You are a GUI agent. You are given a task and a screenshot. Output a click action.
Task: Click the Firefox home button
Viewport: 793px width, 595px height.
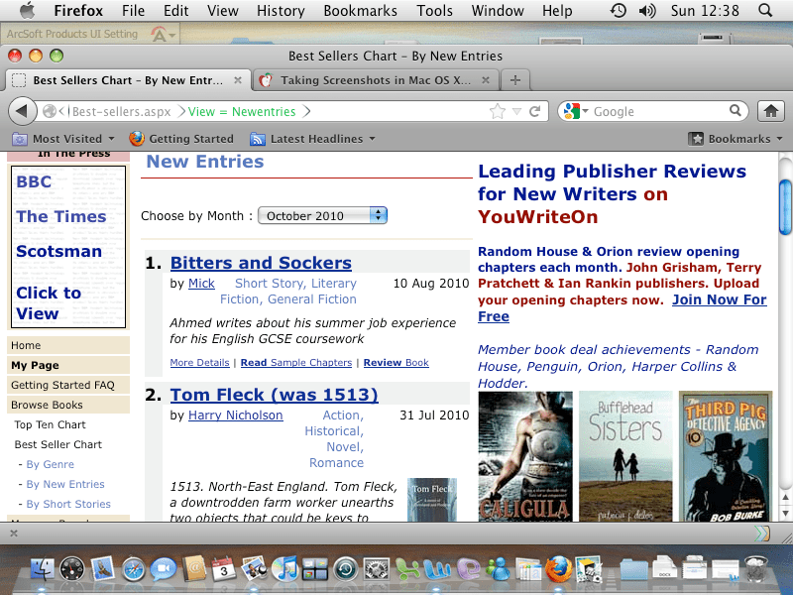click(771, 111)
